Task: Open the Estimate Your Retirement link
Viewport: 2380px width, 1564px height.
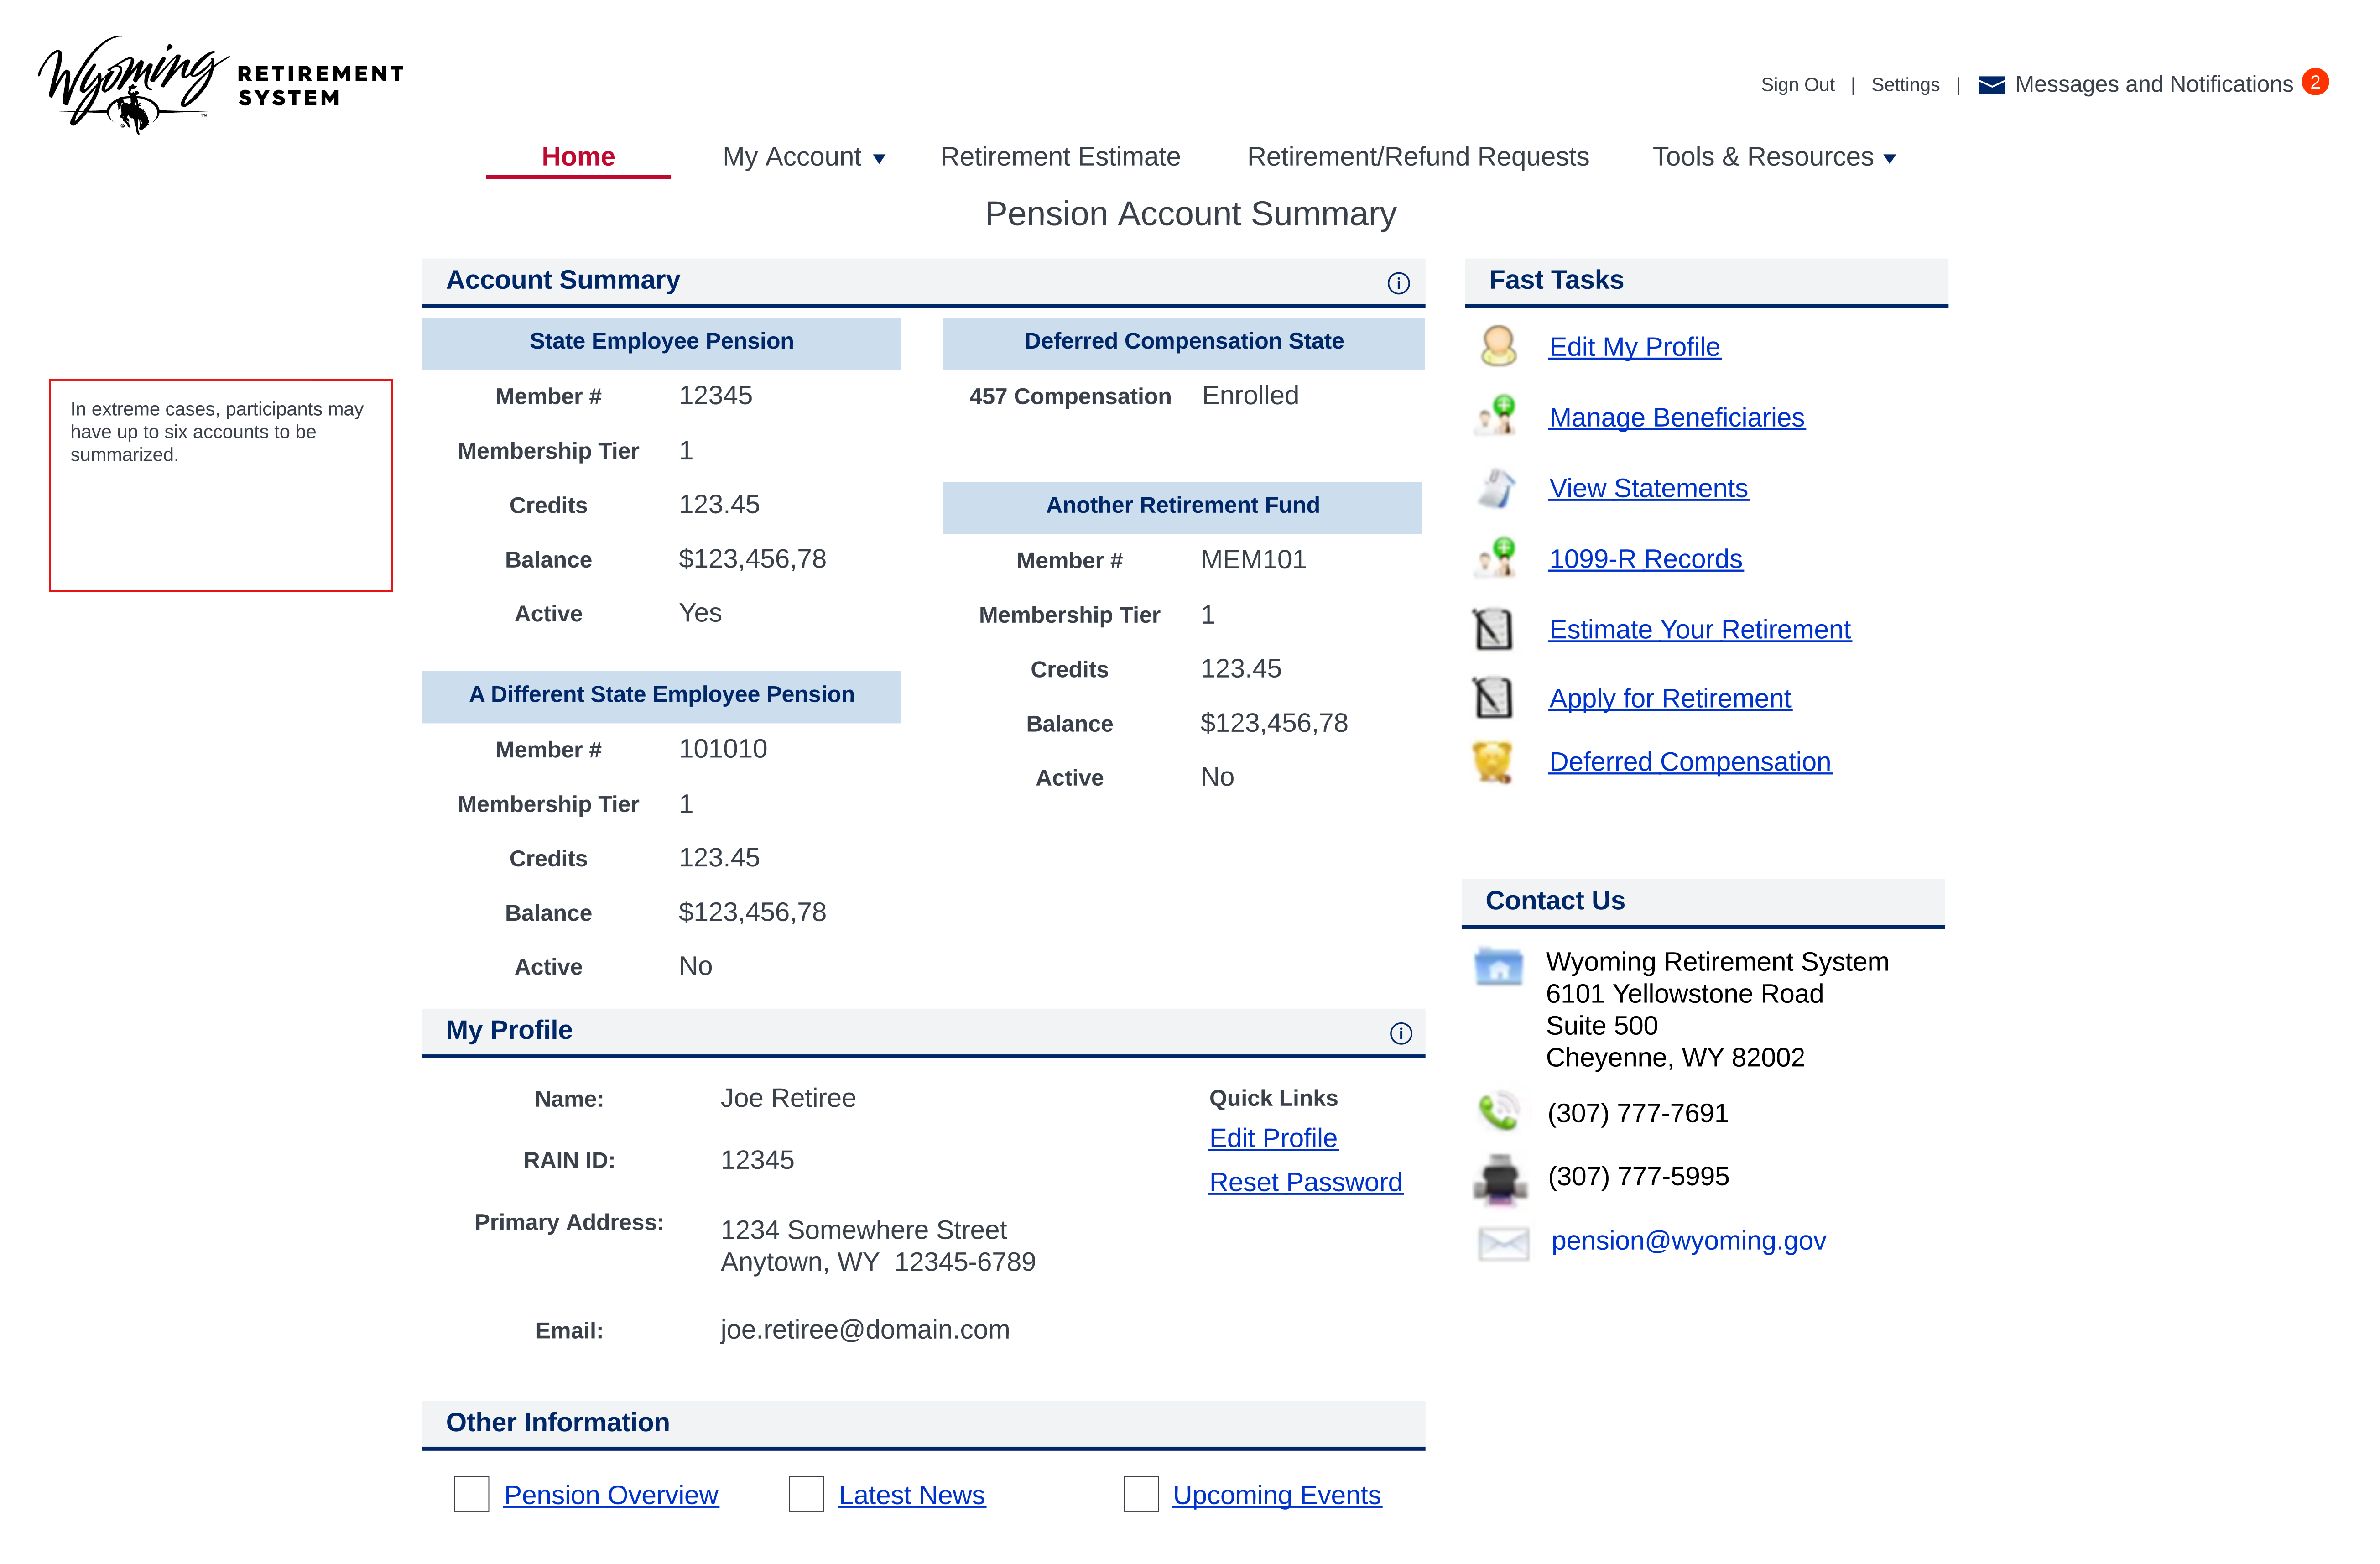Action: [x=1699, y=629]
